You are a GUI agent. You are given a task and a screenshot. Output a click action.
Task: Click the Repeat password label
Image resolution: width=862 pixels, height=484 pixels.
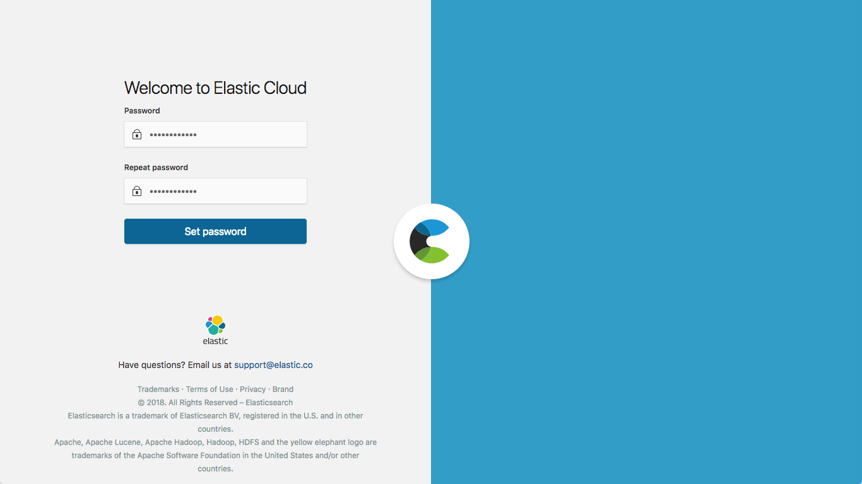(x=156, y=168)
